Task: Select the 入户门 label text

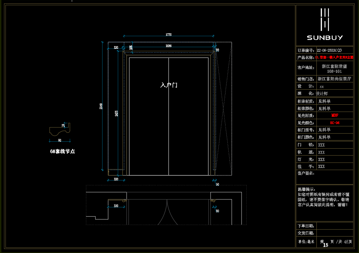Action: click(168, 85)
